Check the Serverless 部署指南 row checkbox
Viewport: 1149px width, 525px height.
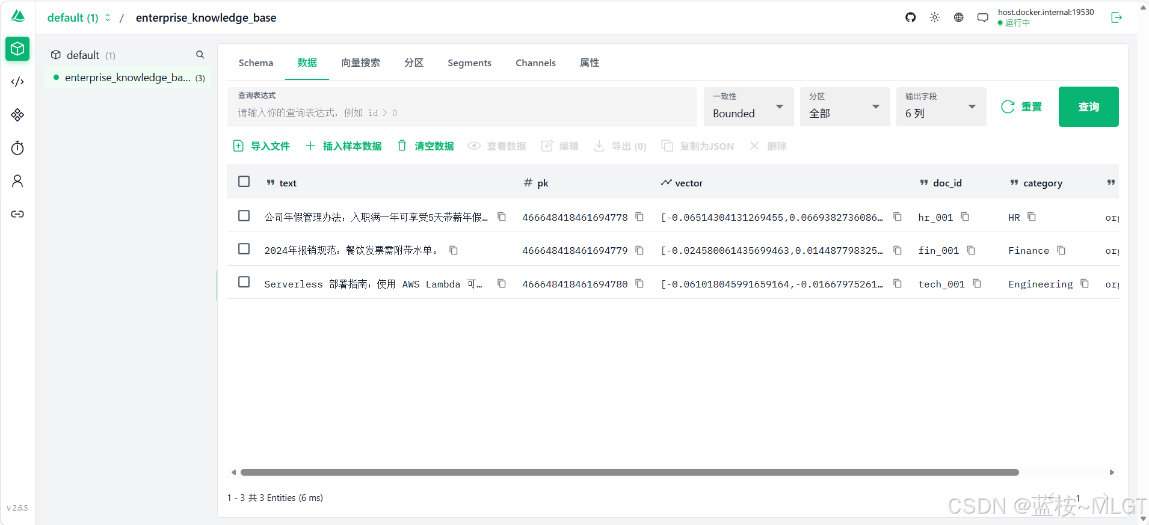click(x=244, y=282)
